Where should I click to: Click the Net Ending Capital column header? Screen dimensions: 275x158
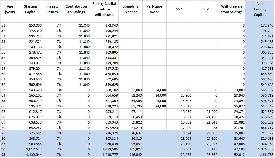click(260, 9)
